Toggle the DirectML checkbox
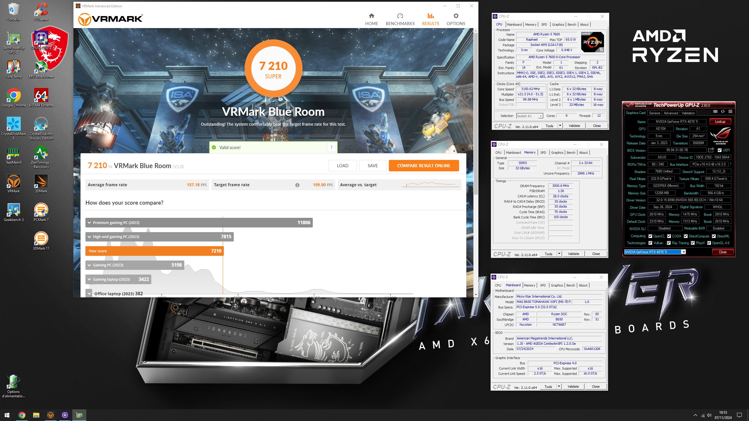Viewport: 749px width, 421px height. click(x=714, y=236)
